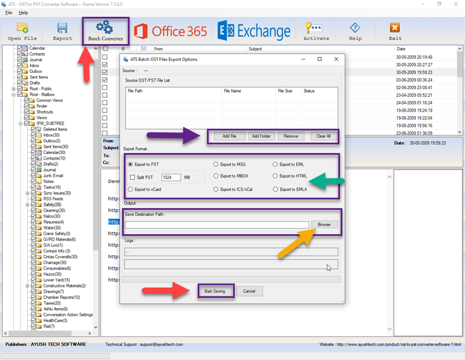465x360 pixels.
Task: Click the Activate icon with stars
Action: (x=316, y=30)
